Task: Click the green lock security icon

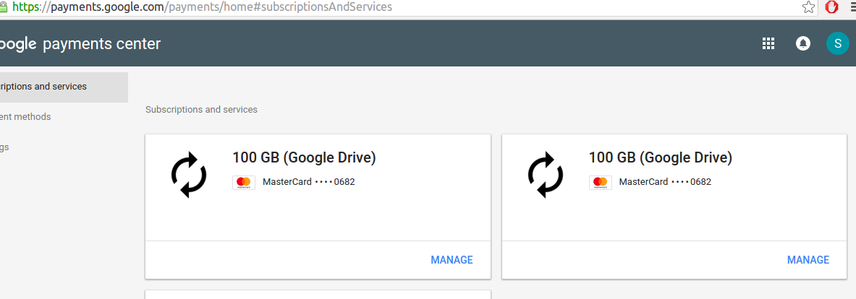Action: (3, 7)
